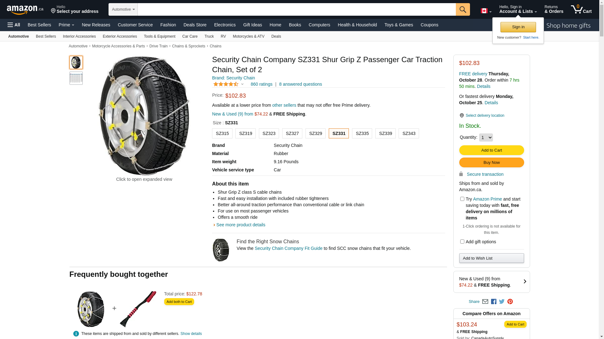Share product on Facebook
This screenshot has width=604, height=339.
494,302
